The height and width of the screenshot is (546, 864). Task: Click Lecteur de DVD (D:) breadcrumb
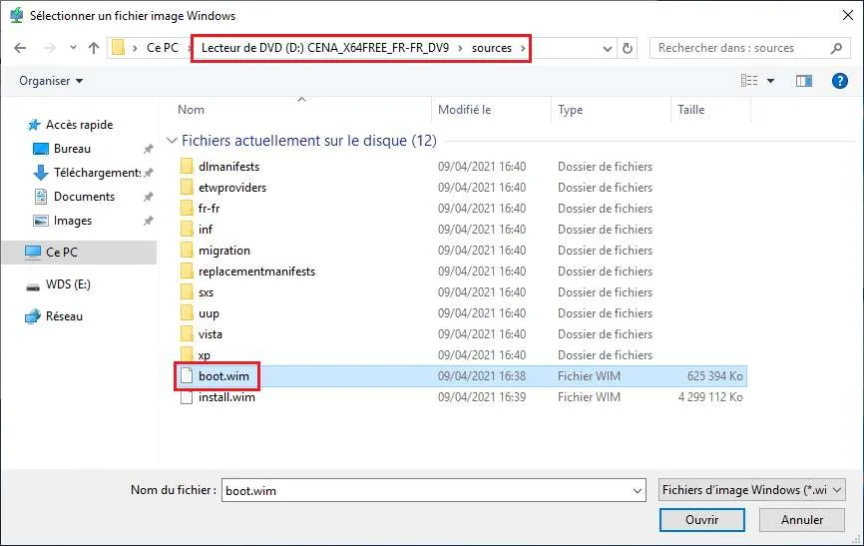pos(325,48)
